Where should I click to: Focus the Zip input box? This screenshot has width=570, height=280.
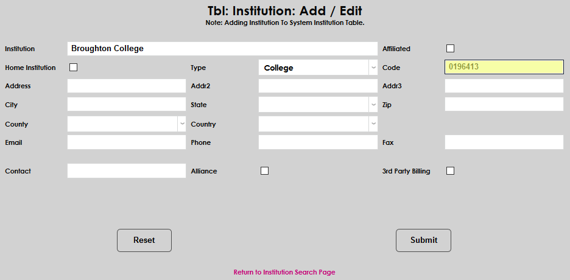coord(504,105)
